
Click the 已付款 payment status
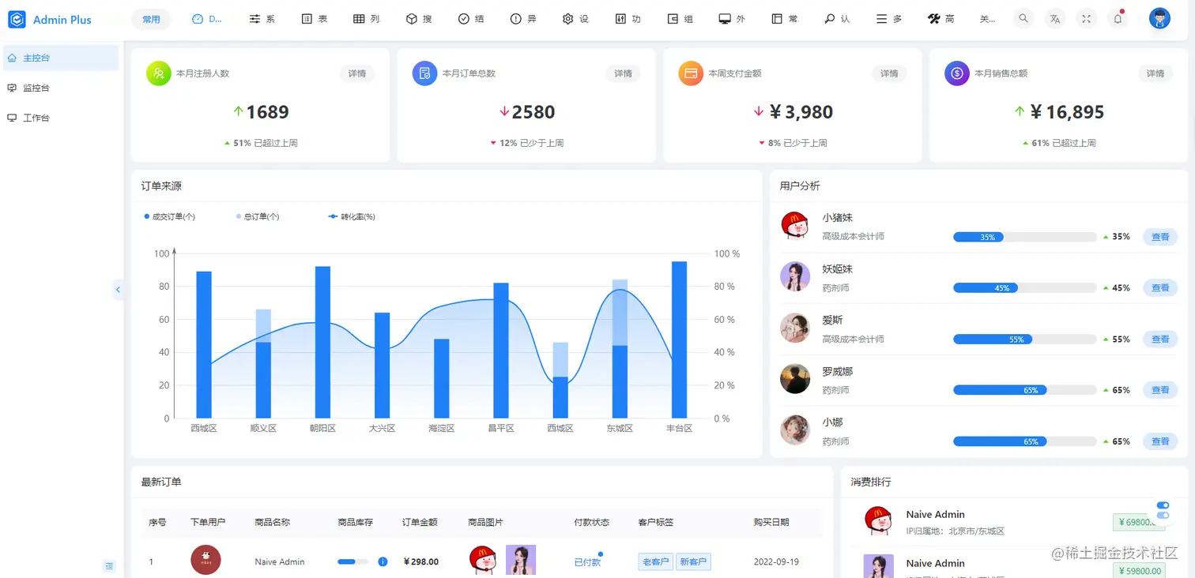(x=587, y=562)
